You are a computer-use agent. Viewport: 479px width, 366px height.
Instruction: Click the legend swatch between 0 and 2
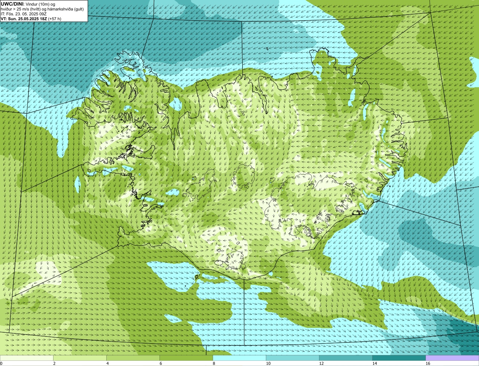pos(27,358)
